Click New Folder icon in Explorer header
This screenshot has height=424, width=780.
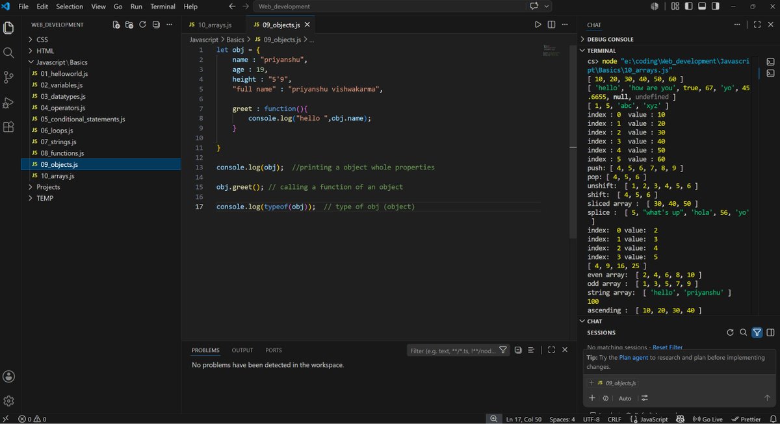[129, 25]
